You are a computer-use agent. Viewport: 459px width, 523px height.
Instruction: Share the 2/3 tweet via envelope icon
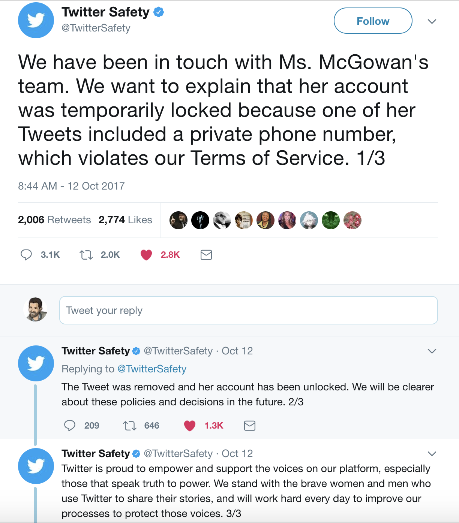[250, 426]
